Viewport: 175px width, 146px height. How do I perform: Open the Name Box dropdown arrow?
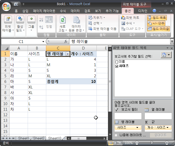click(x=43, y=42)
